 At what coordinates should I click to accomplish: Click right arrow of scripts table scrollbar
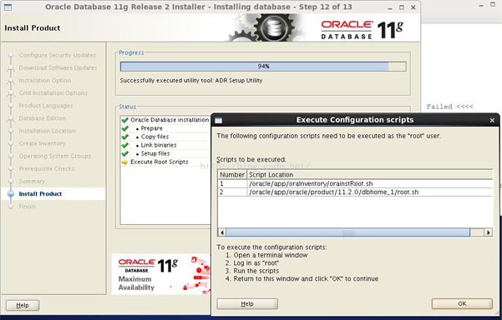click(489, 232)
